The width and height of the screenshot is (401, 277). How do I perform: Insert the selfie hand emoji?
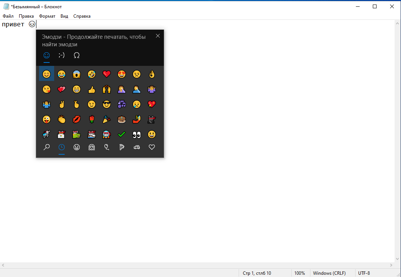click(x=137, y=120)
